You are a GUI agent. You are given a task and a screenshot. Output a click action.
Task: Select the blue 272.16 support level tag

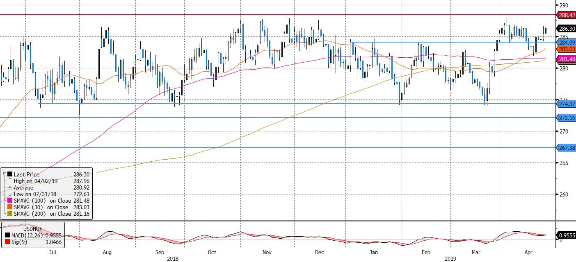pyautogui.click(x=566, y=117)
